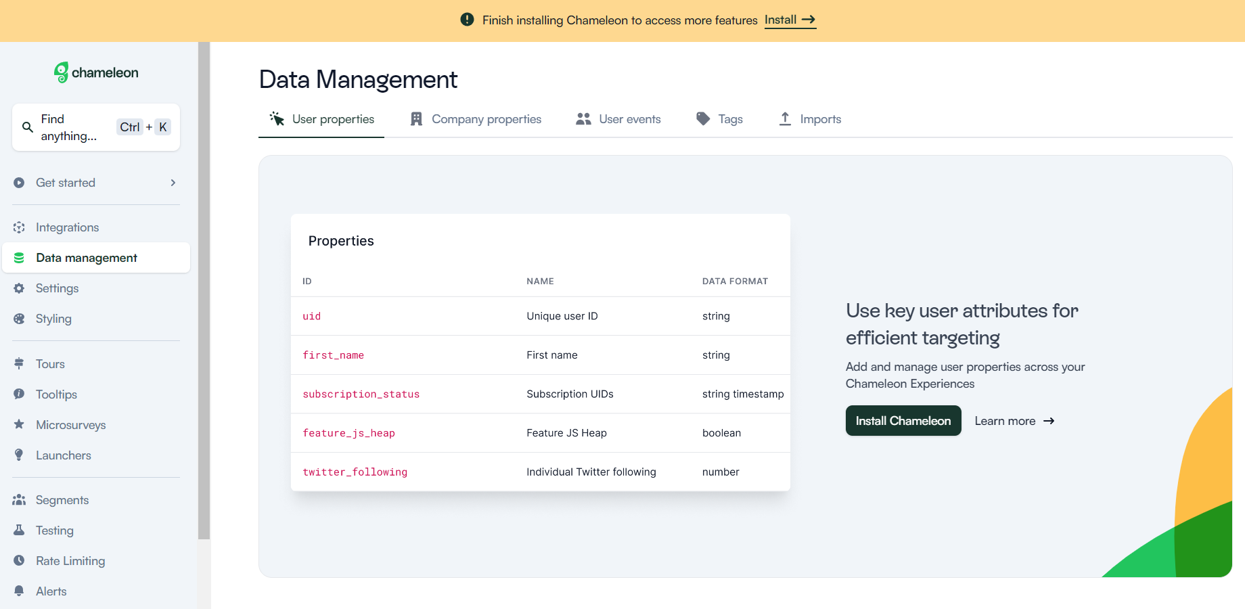Open Microsurveys in the sidebar

[96, 425]
